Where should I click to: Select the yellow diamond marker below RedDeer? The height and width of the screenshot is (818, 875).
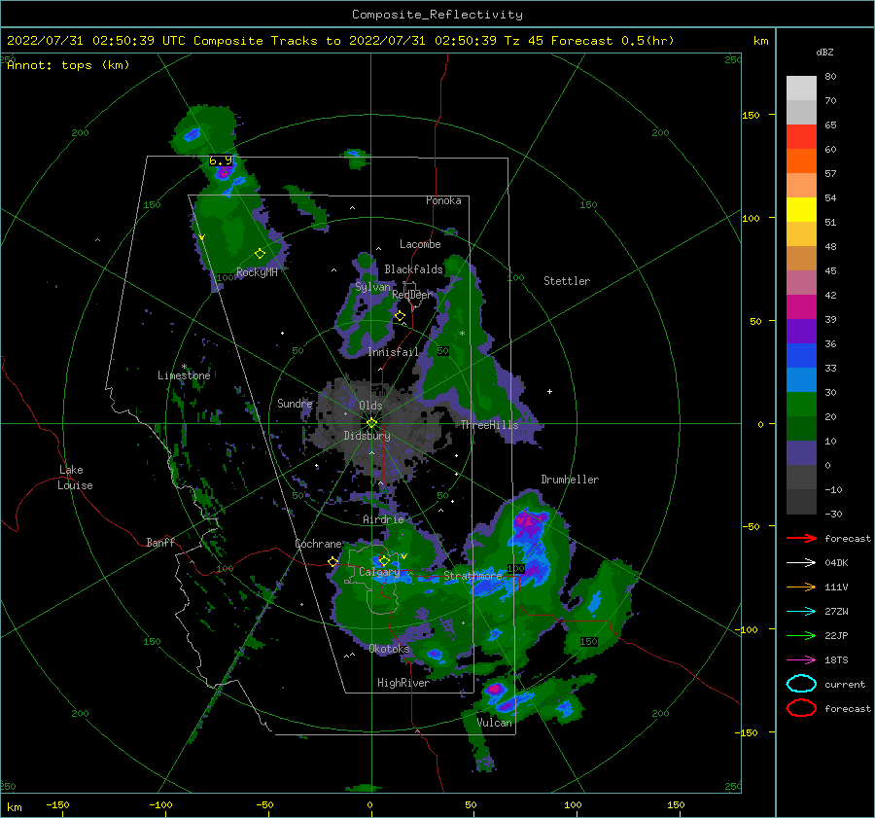[x=401, y=316]
